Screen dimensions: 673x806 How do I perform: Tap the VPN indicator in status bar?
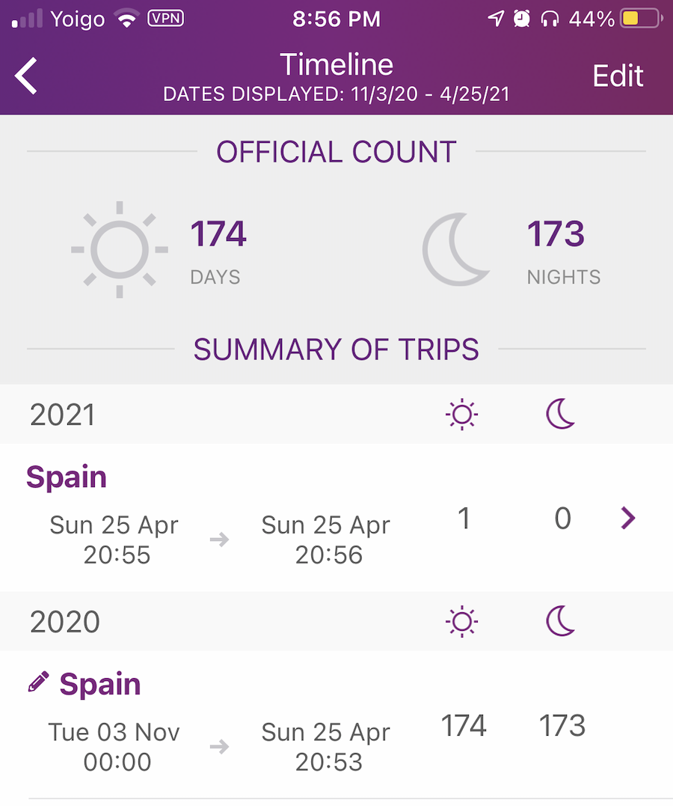(x=165, y=19)
